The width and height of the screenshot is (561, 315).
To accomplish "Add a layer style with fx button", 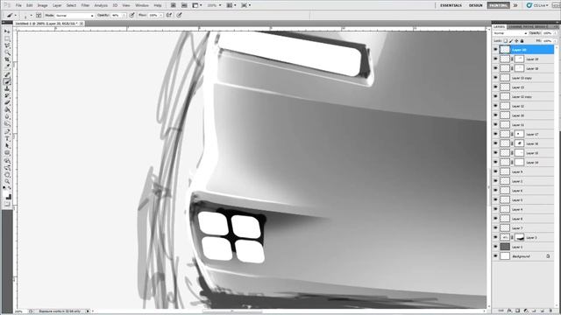I will coord(509,311).
